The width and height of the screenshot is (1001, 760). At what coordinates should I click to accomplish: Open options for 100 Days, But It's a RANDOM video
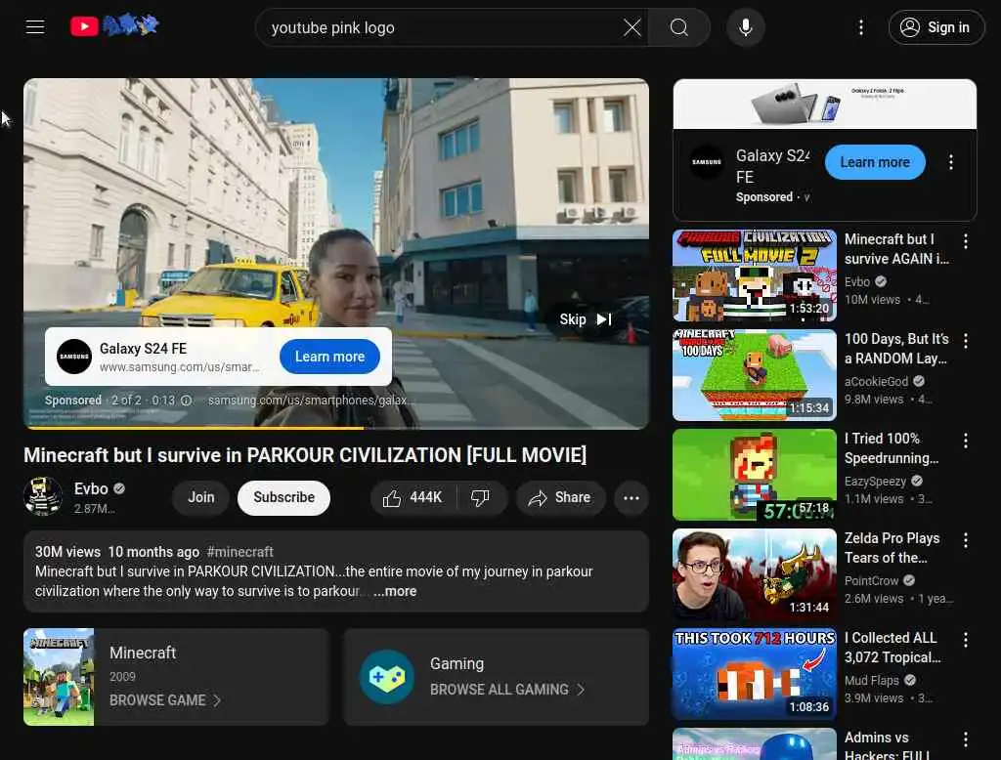[965, 341]
